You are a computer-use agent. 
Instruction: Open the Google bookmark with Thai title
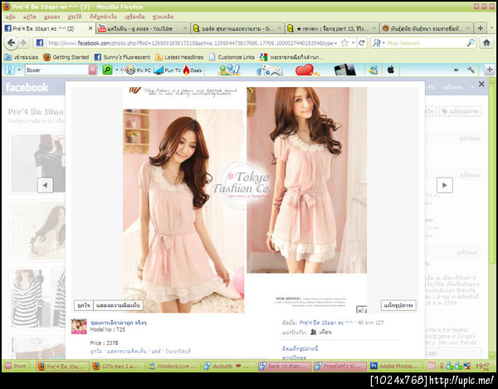291,57
